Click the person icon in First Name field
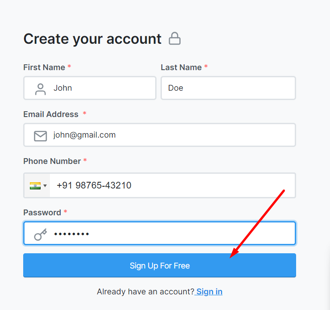This screenshot has height=310, width=330. 41,89
